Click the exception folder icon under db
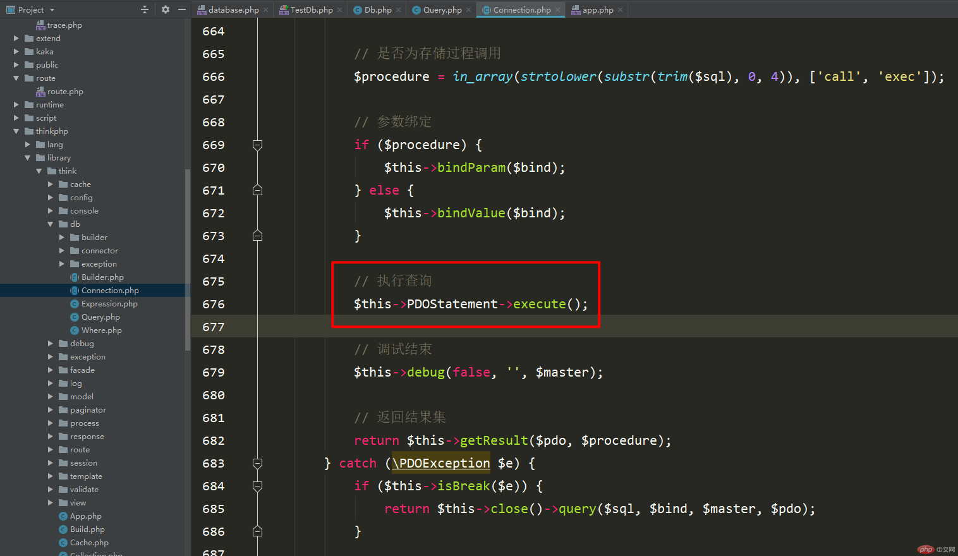958x556 pixels. tap(75, 264)
